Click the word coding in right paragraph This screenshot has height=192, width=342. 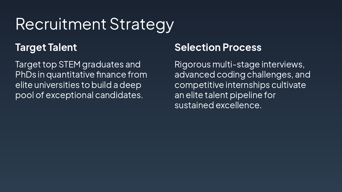pos(231,75)
